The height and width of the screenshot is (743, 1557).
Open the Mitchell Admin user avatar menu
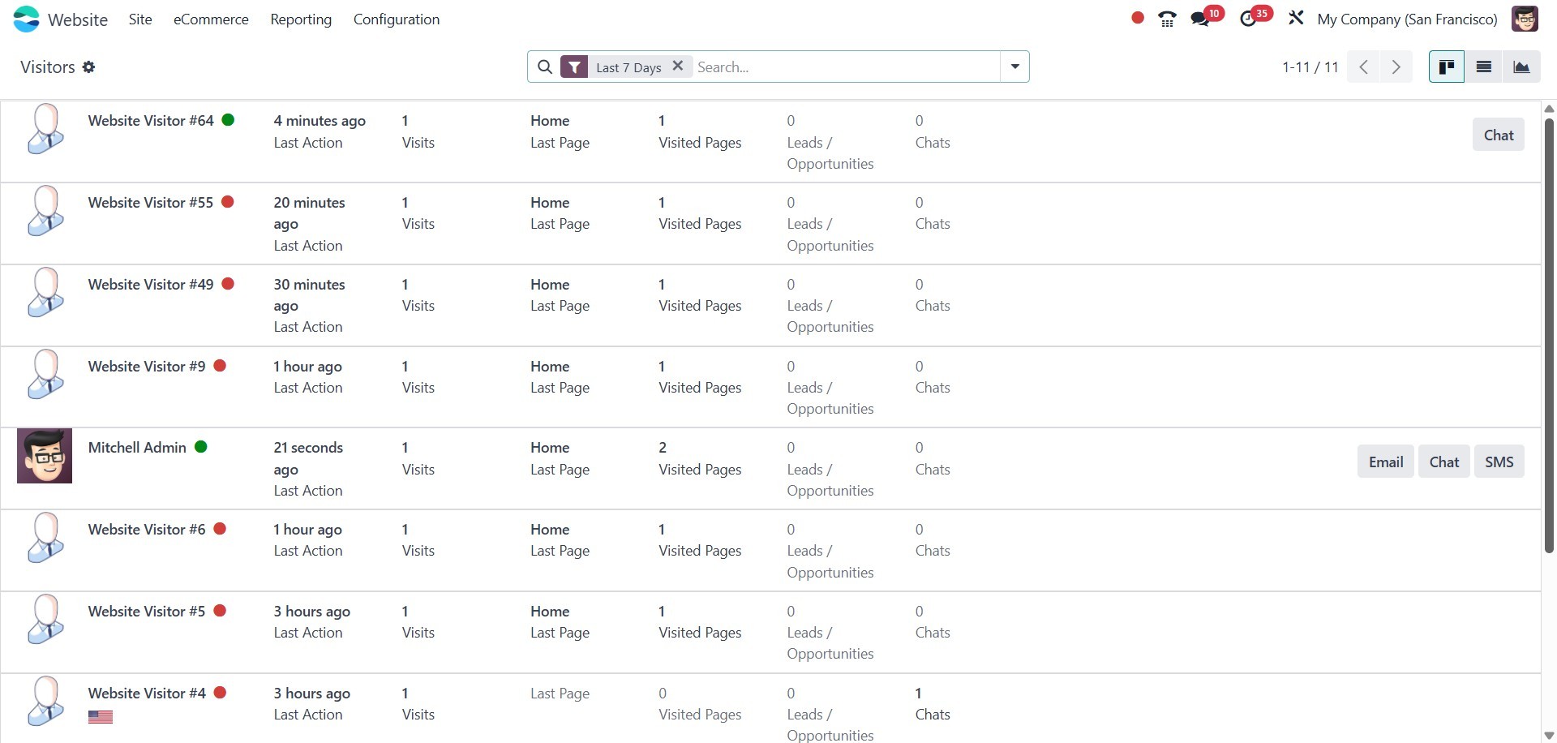click(1525, 19)
